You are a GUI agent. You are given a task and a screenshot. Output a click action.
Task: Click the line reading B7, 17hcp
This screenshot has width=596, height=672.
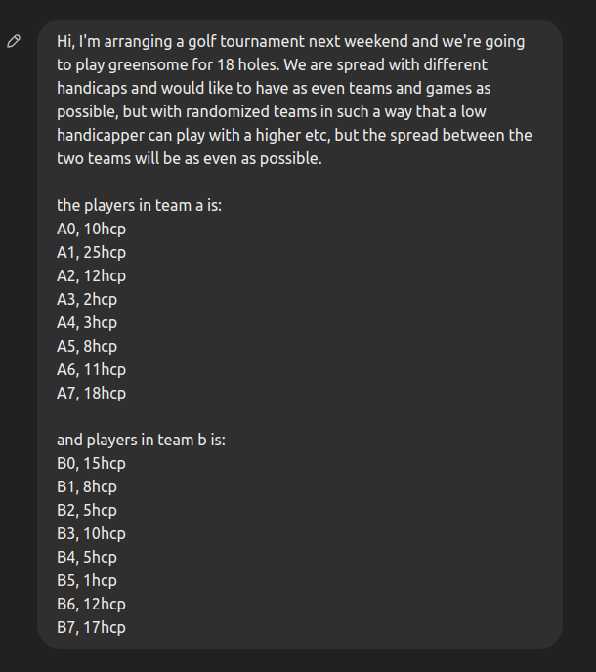click(x=91, y=627)
